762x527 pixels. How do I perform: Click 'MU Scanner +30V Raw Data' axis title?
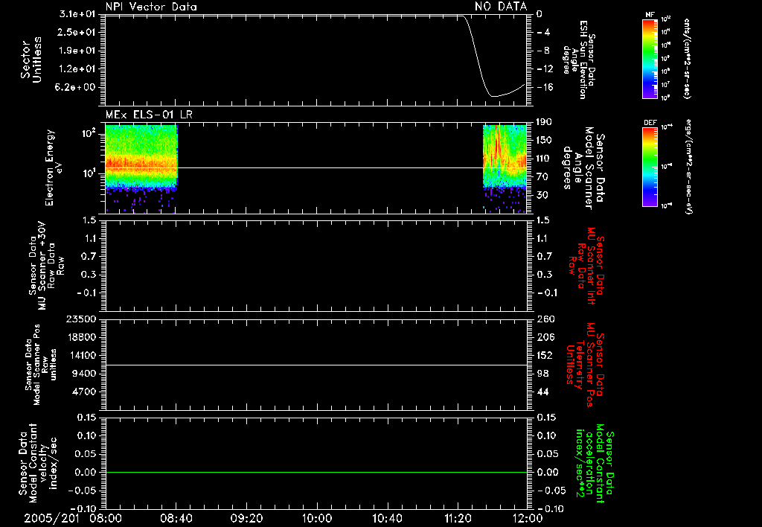point(46,266)
